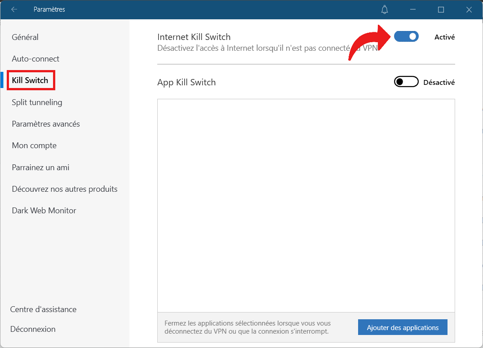Click the 'Désactivez l'accès à Internet' description
483x348 pixels.
pyautogui.click(x=267, y=48)
